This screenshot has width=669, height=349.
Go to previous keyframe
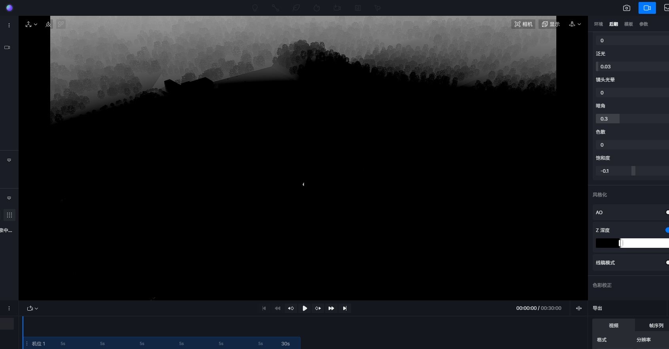click(291, 308)
